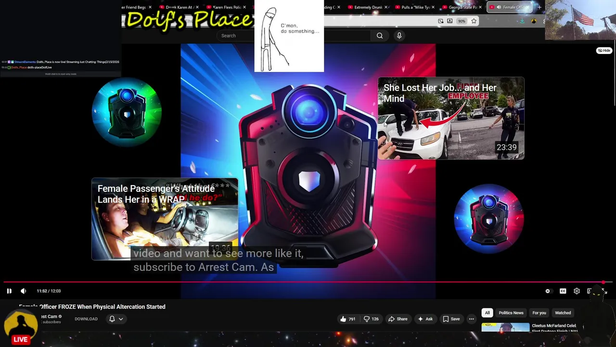The image size is (616, 347).
Task: Select the Watched chip
Action: click(563, 313)
